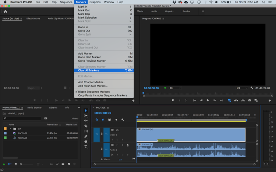Choose Clear All Markers
Image resolution: width=276 pixels, height=172 pixels.
104,70
